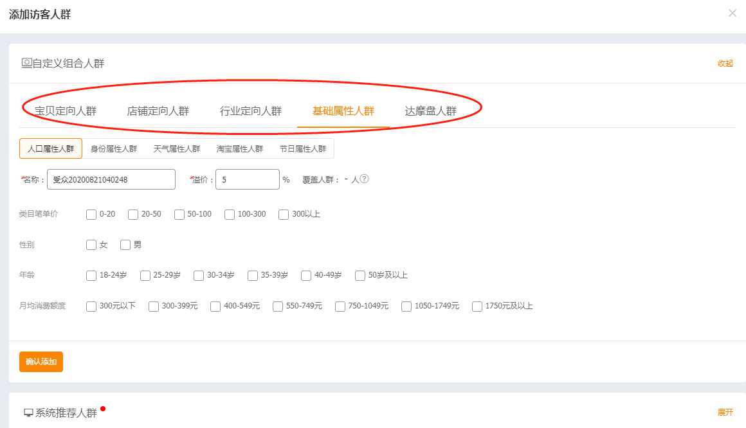This screenshot has width=746, height=428.
Task: Enable the 1750元及以上 spending checkbox
Action: 477,307
